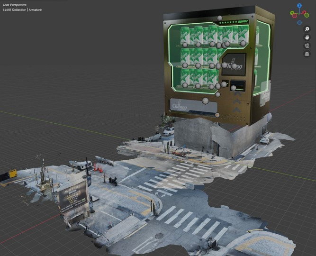Click the unlabeled green negative Y gizmo circle
The width and height of the screenshot is (316, 256).
(307, 15)
